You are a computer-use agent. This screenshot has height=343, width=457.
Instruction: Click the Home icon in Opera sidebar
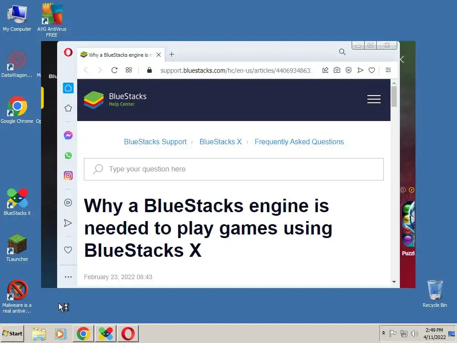click(x=68, y=88)
